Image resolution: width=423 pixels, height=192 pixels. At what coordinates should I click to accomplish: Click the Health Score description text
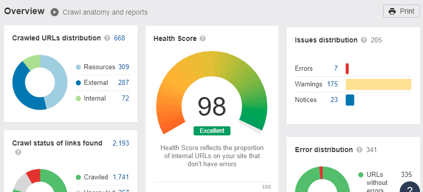coord(212,156)
